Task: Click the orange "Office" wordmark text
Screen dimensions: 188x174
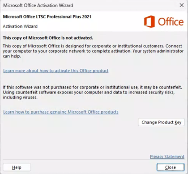Action: tap(171, 22)
